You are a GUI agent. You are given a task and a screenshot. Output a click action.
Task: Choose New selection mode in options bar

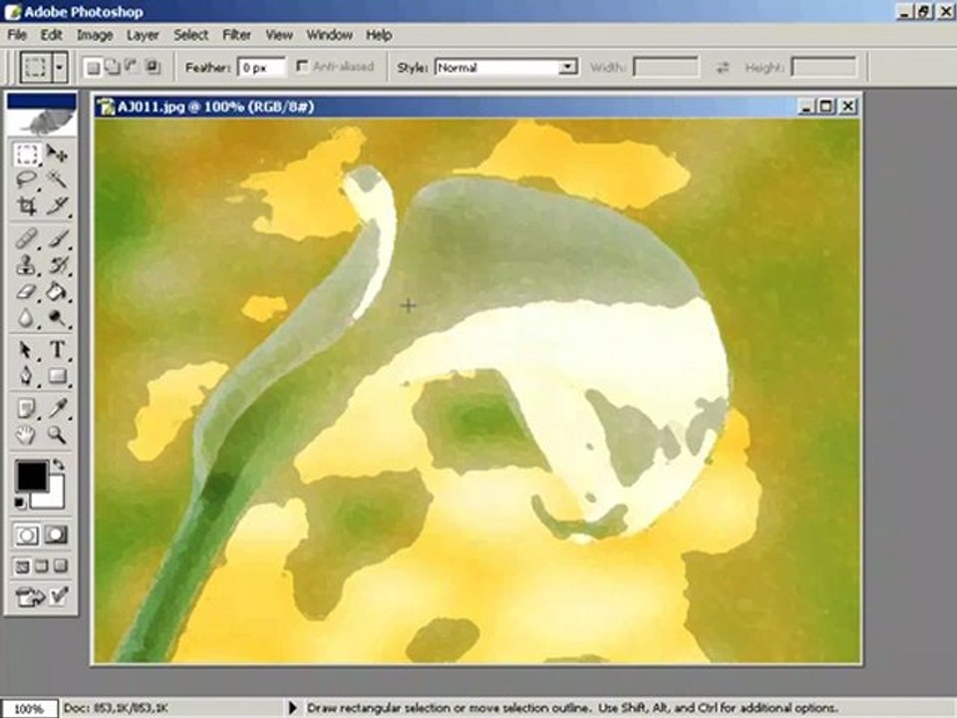click(93, 67)
